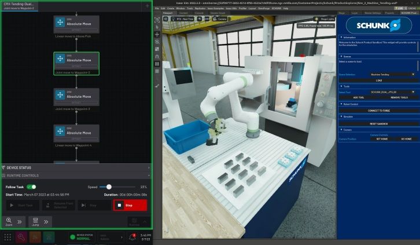Open the Select Tool dropdown
Image resolution: width=420 pixels, height=245 pixels.
392,92
